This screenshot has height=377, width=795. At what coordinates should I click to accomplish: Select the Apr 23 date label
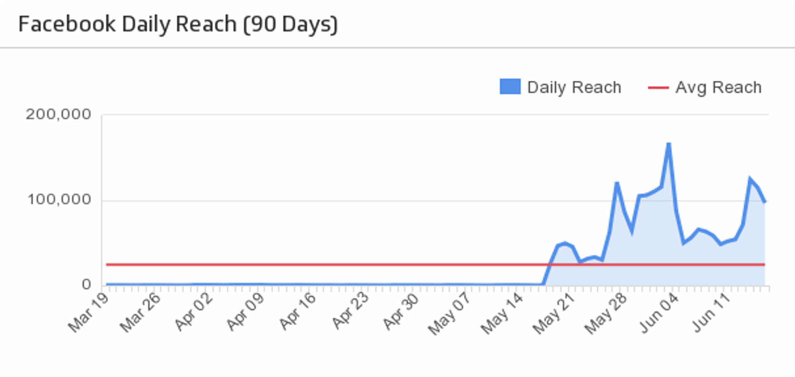click(x=350, y=312)
